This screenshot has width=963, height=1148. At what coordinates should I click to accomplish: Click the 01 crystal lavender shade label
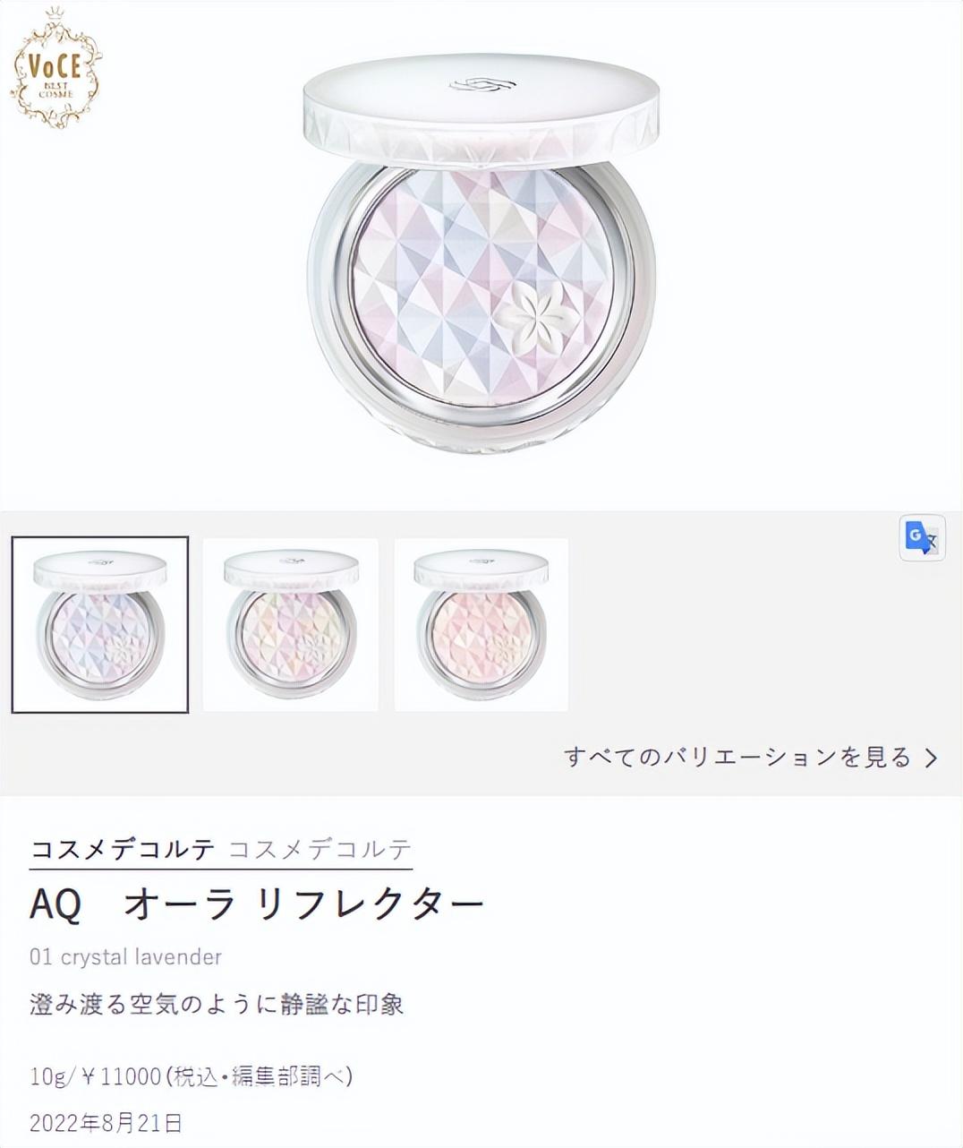(125, 957)
